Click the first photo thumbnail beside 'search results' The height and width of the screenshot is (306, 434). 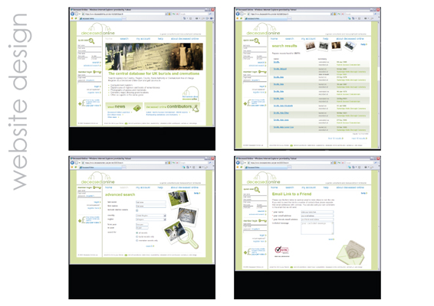pos(311,46)
